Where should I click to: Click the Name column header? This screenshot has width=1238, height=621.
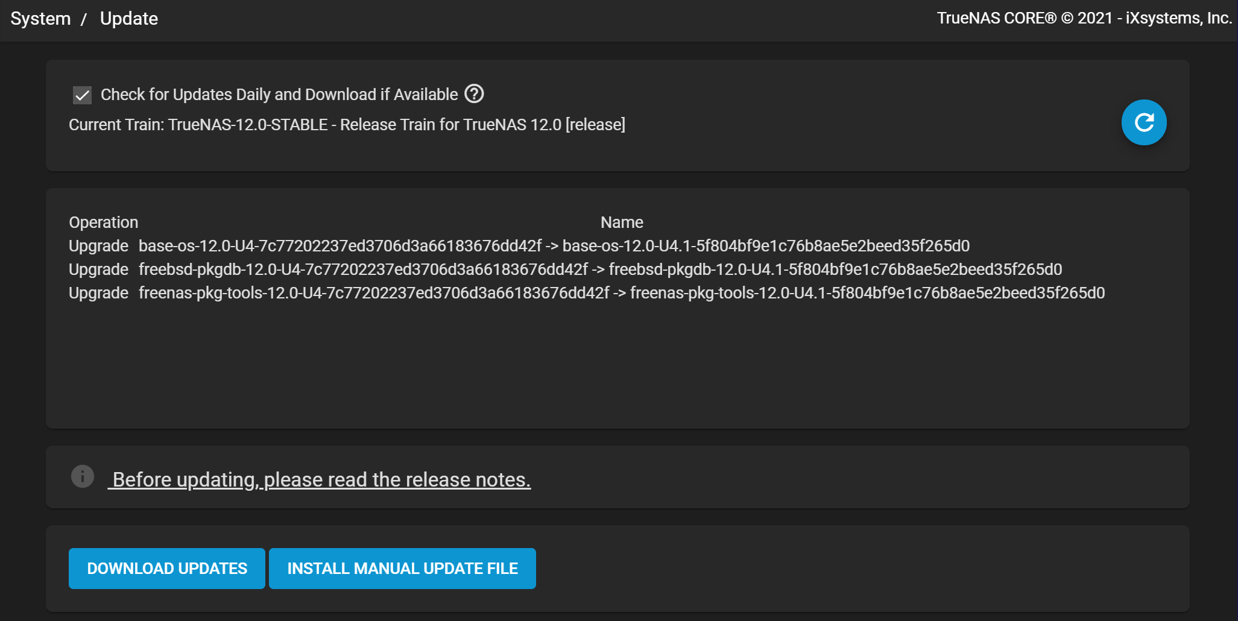click(622, 222)
